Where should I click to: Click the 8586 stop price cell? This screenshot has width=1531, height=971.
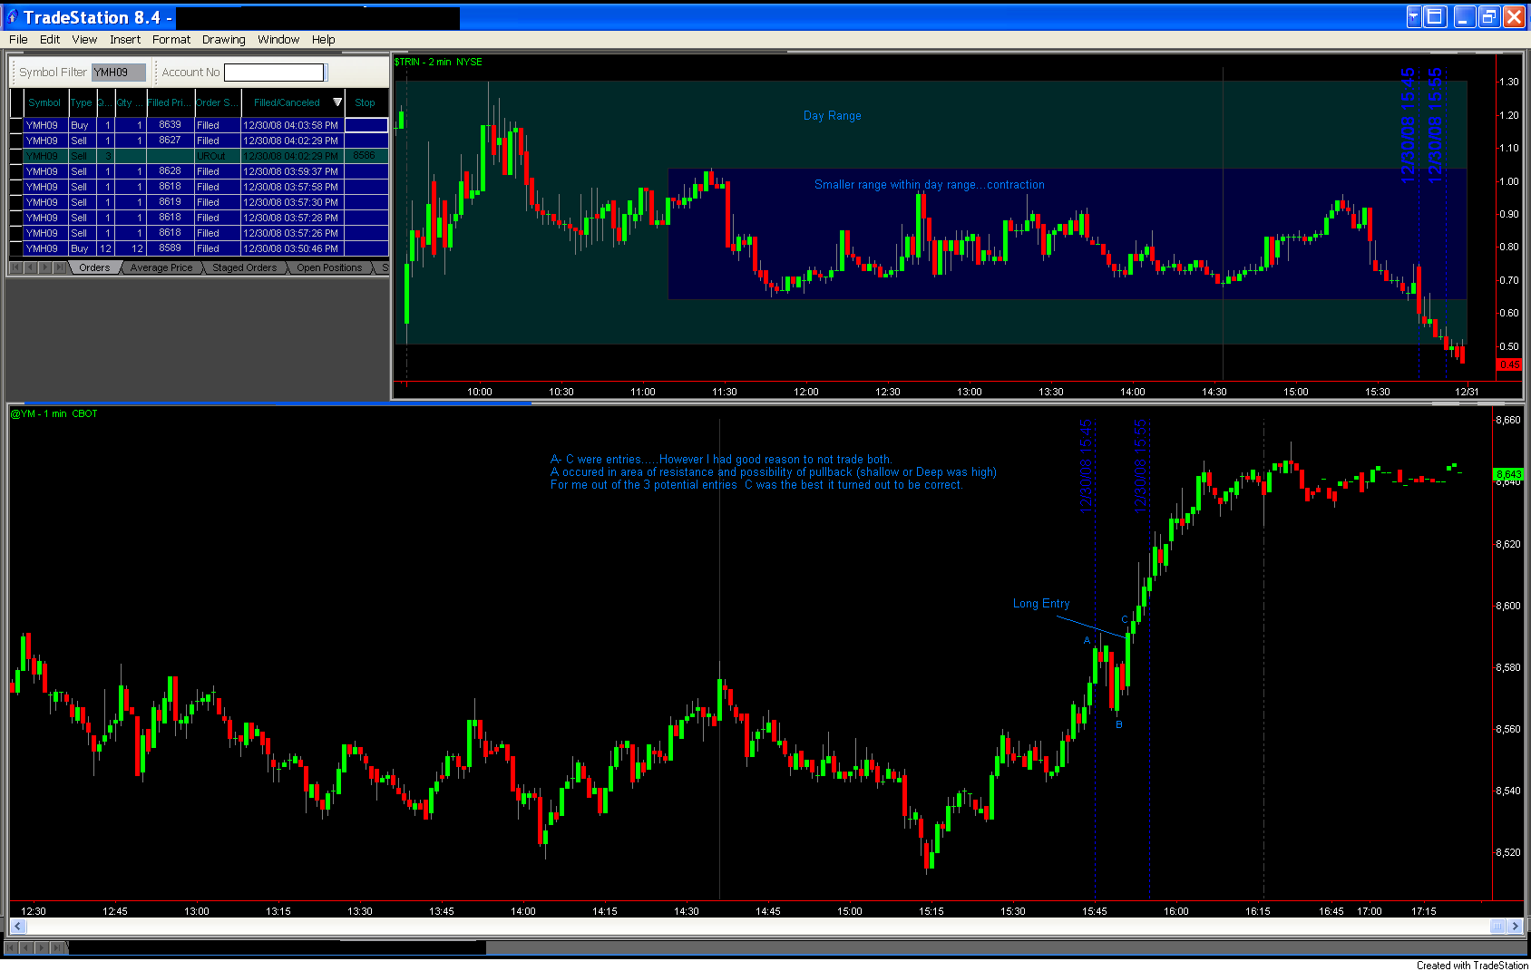point(365,156)
